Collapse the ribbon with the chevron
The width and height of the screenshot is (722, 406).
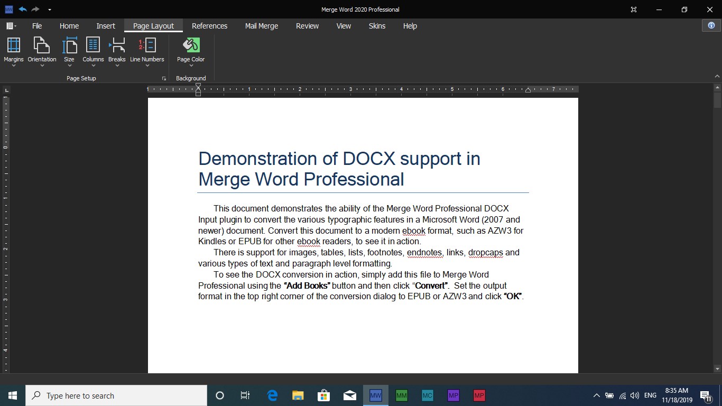click(x=717, y=77)
